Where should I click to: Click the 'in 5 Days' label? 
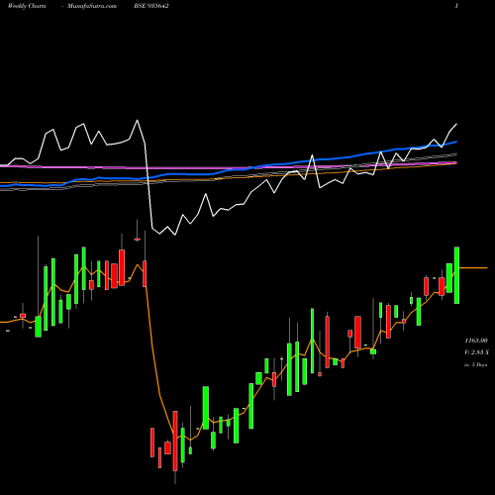(476, 364)
